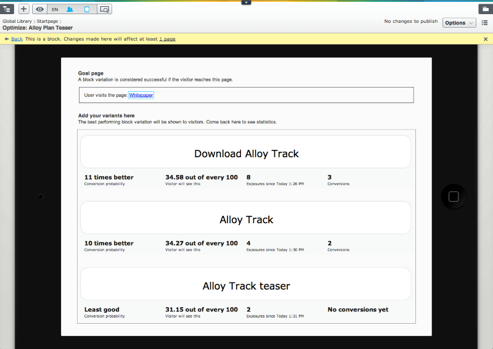Expand the top global menu pull-down
This screenshot has height=349, width=493.
(246, 2)
